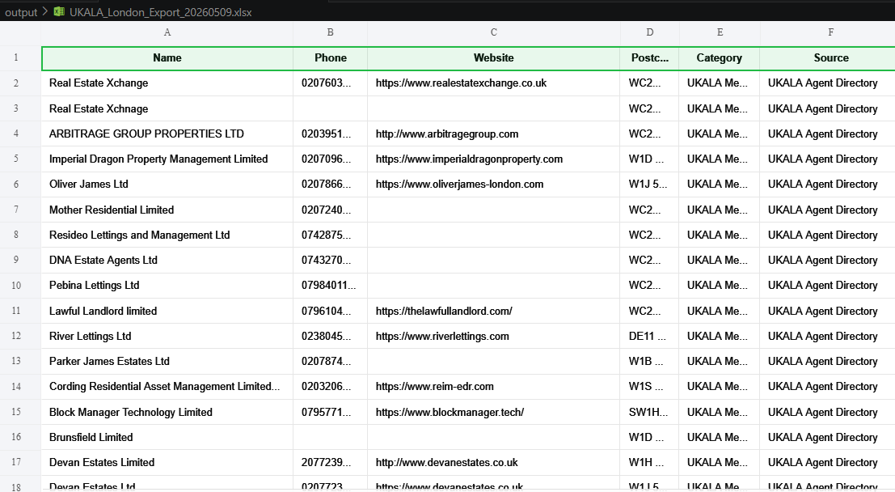Click Mother Residential Limited cell
Viewport: 895px width, 492px height.
click(167, 210)
